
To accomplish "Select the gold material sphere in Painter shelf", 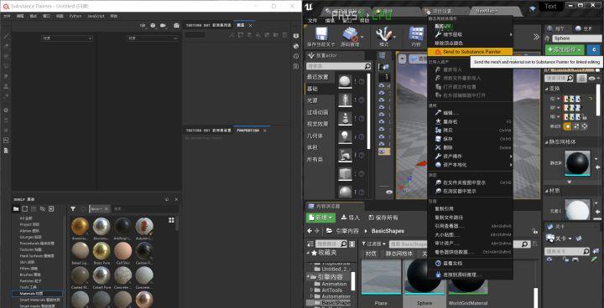I will tap(81, 227).
